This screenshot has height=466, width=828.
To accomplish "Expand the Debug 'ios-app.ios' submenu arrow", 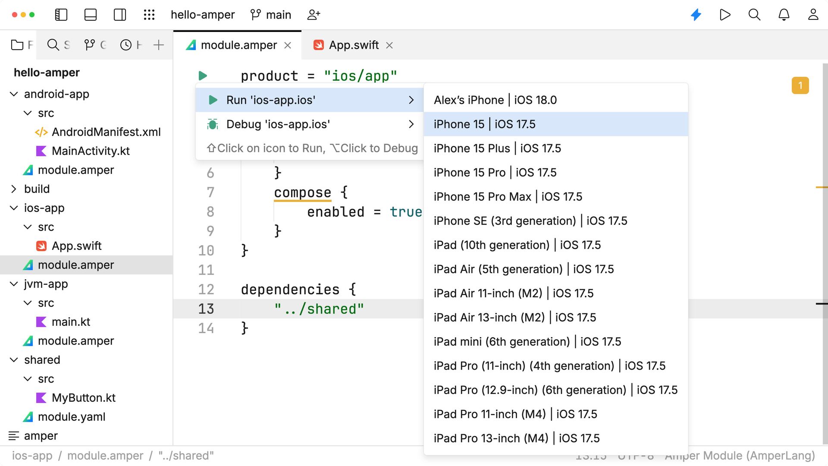I will pos(411,124).
